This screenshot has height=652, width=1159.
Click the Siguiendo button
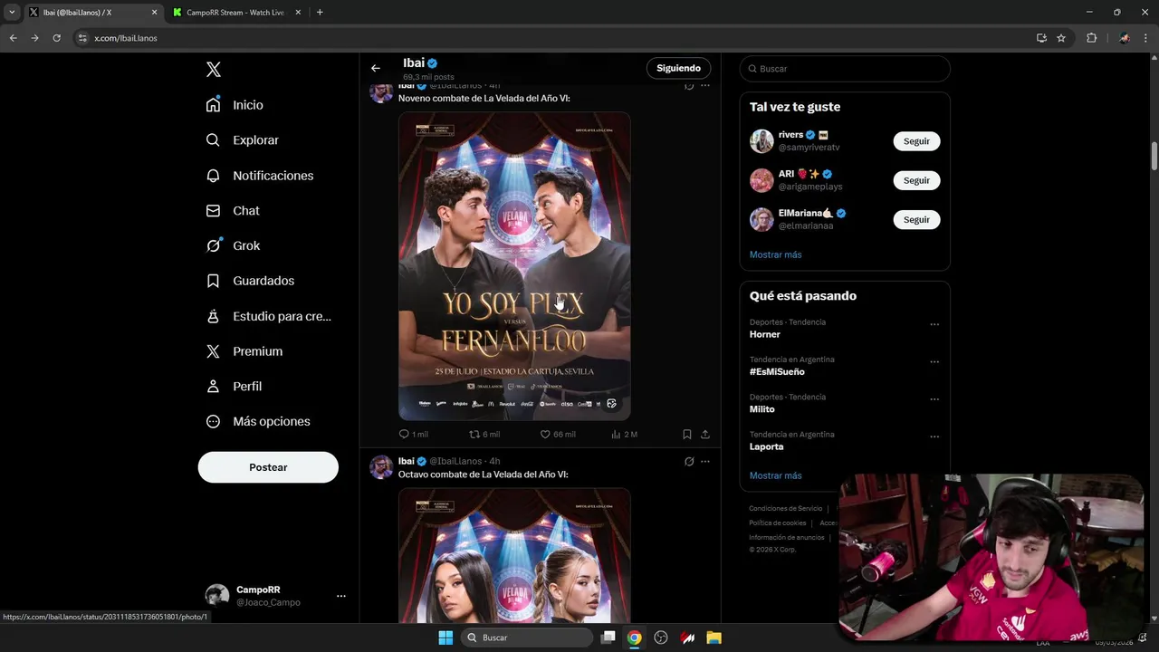point(679,68)
